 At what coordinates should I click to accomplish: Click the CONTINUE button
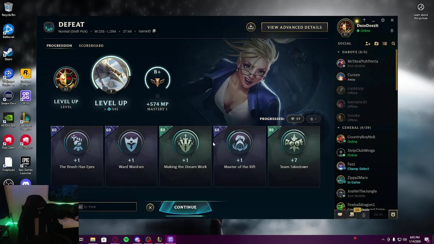pyautogui.click(x=185, y=207)
